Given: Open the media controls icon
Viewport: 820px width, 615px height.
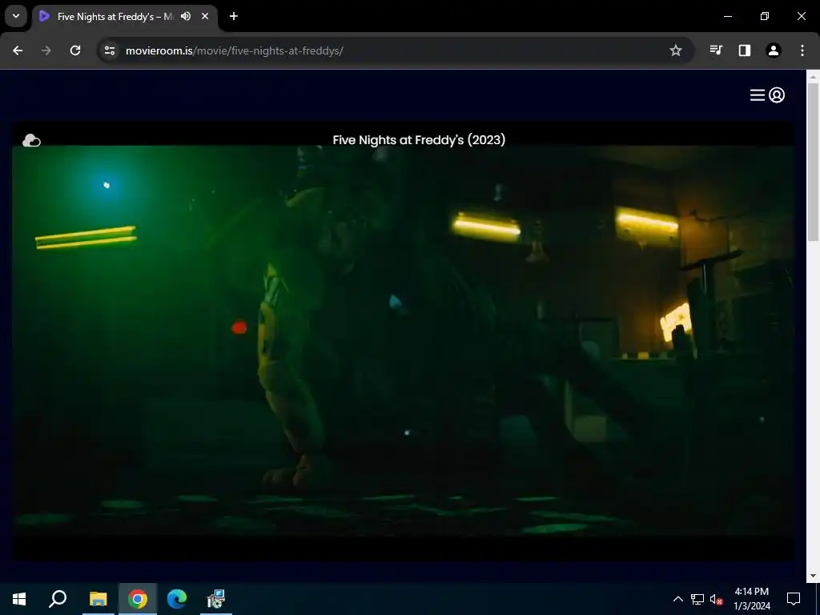Looking at the screenshot, I should 716,50.
